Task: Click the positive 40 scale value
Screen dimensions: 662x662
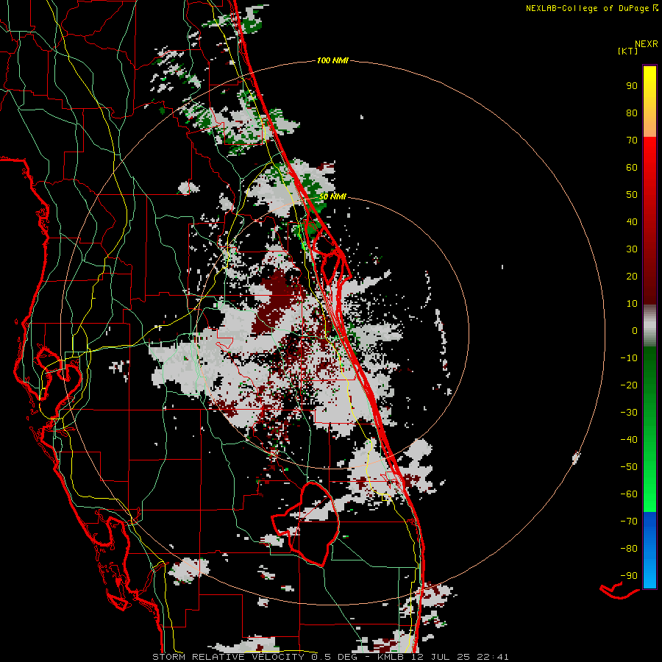Action: [x=632, y=221]
